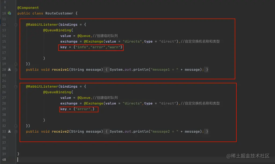Click the out field on line 20
Screen dimensions: 275x164
[x=128, y=70]
